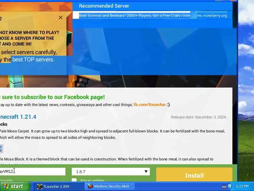This screenshot has width=254, height=191.
Task: Open the Best Survival and Bedwars server entry
Action: pyautogui.click(x=135, y=16)
